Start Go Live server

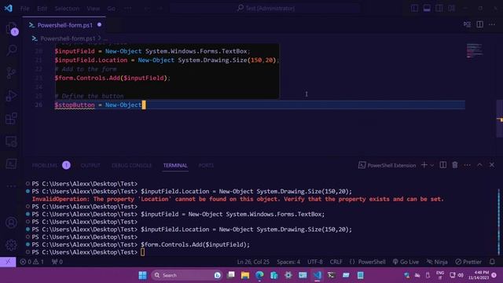406,262
